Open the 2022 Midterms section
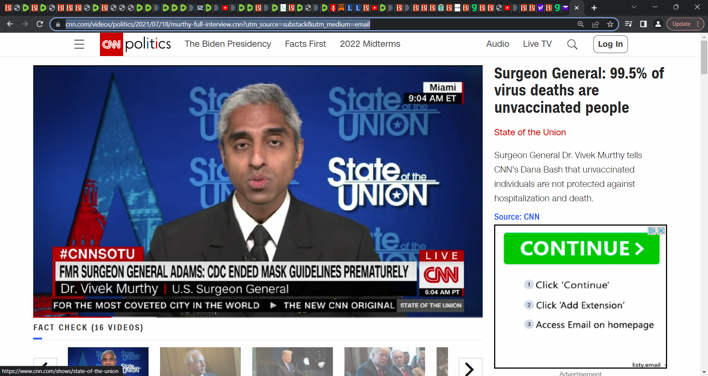The image size is (708, 376). tap(370, 44)
